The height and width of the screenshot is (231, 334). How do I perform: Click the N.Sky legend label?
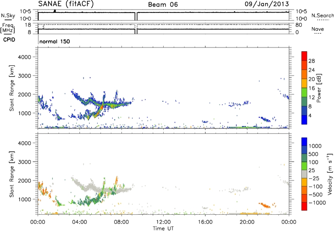pyautogui.click(x=8, y=15)
